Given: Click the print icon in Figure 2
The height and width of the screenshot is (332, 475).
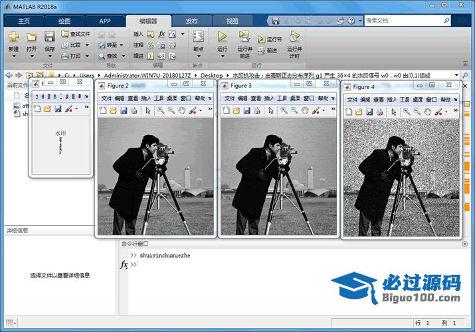Looking at the screenshot, I should tap(134, 111).
